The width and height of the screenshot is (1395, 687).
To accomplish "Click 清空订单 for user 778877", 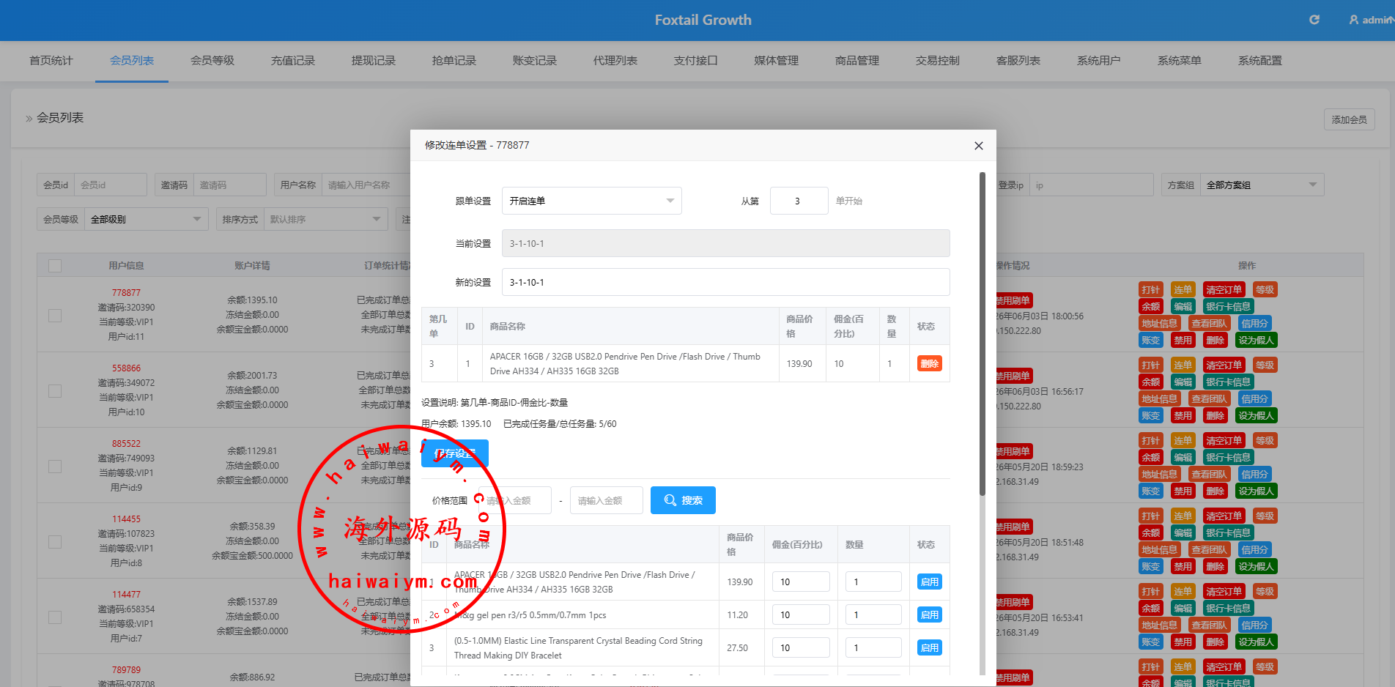I will [1224, 290].
